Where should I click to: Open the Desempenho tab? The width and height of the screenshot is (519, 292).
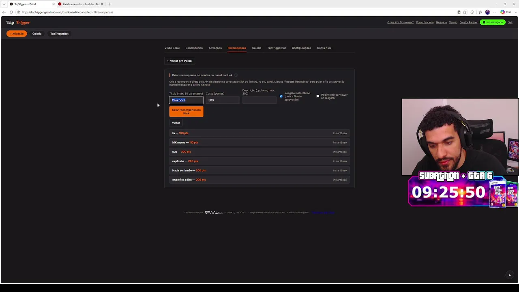194,48
